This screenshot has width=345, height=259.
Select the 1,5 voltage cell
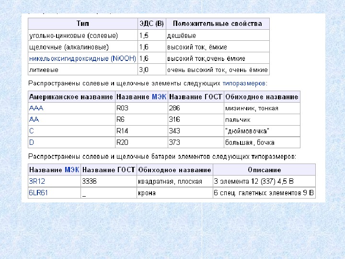(152, 35)
